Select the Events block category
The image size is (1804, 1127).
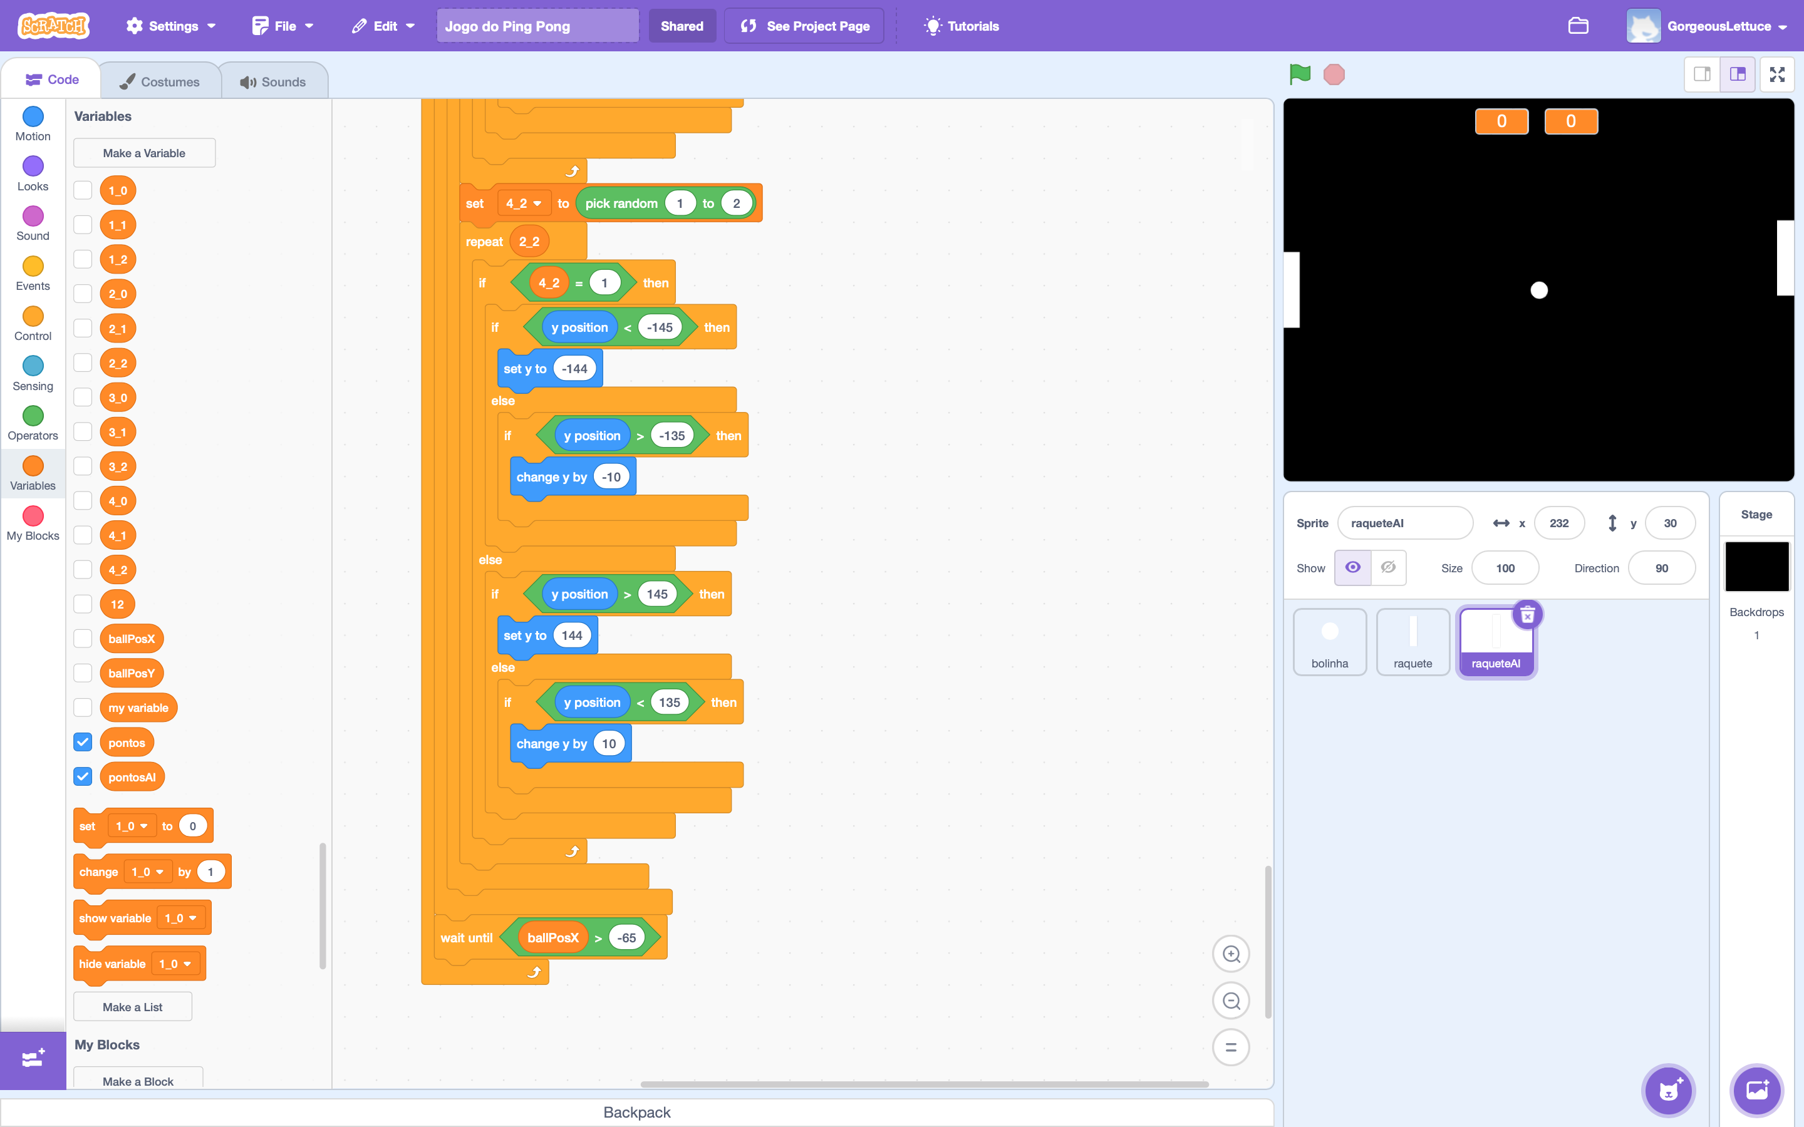click(32, 272)
